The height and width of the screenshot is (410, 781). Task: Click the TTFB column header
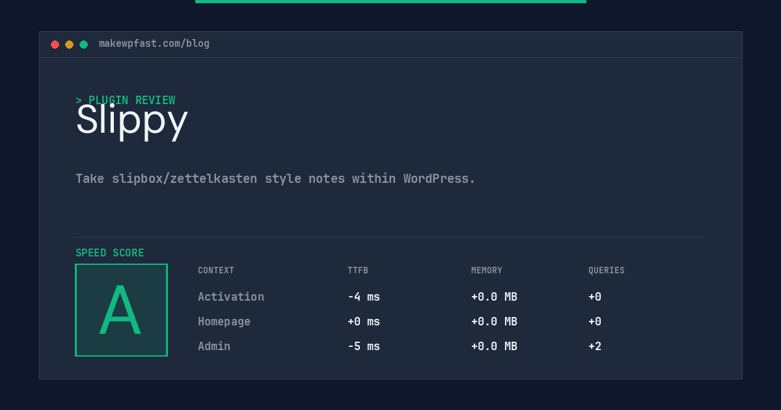click(x=358, y=271)
